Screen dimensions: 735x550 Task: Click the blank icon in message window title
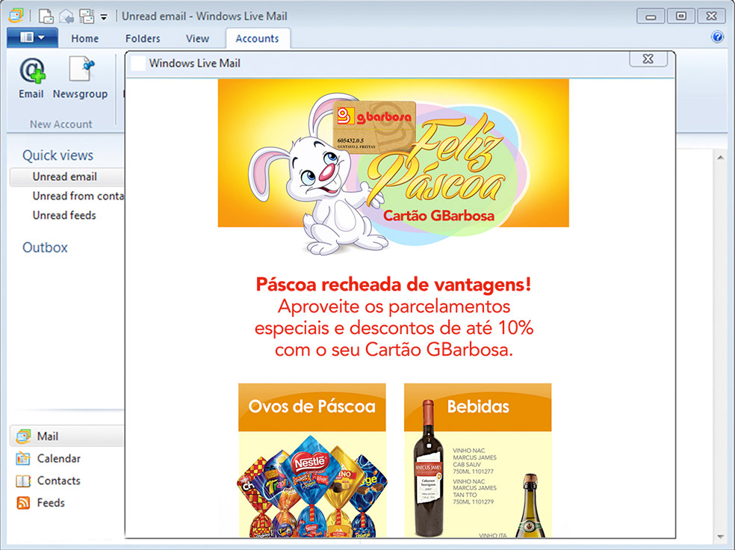pyautogui.click(x=137, y=64)
